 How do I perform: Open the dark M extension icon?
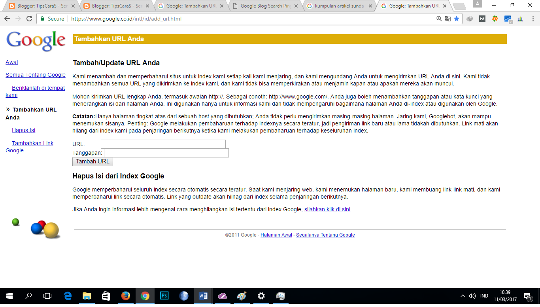point(482,19)
